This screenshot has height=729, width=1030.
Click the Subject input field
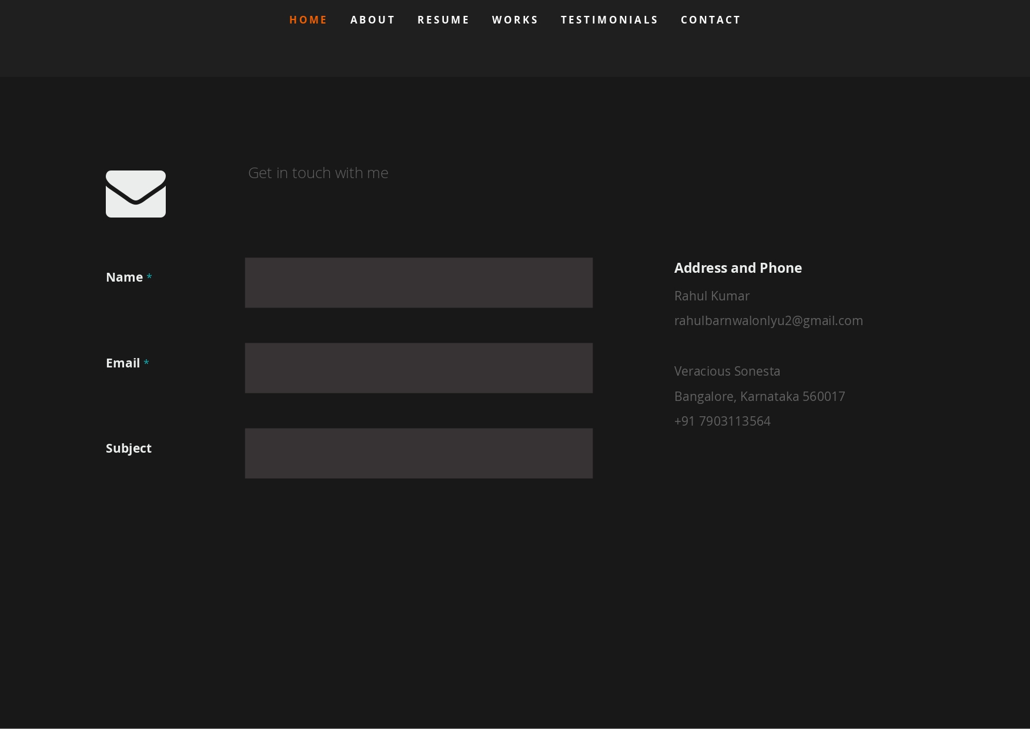[x=419, y=453]
